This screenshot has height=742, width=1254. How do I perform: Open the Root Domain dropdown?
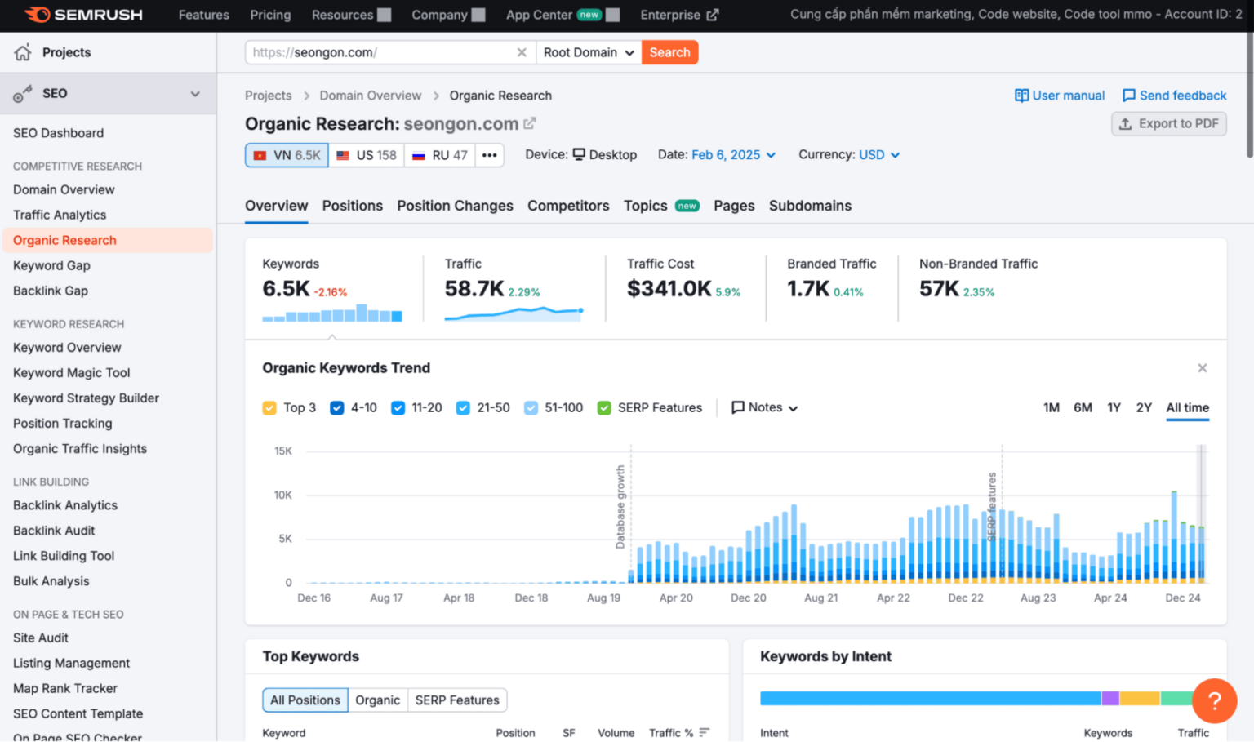(x=587, y=51)
